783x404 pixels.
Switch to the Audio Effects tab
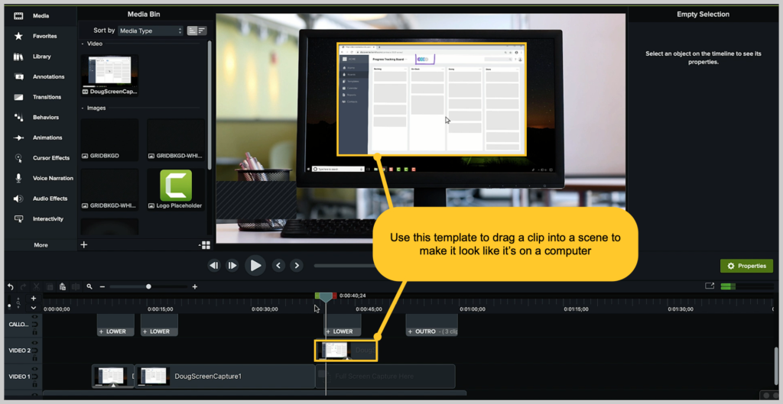pyautogui.click(x=41, y=199)
